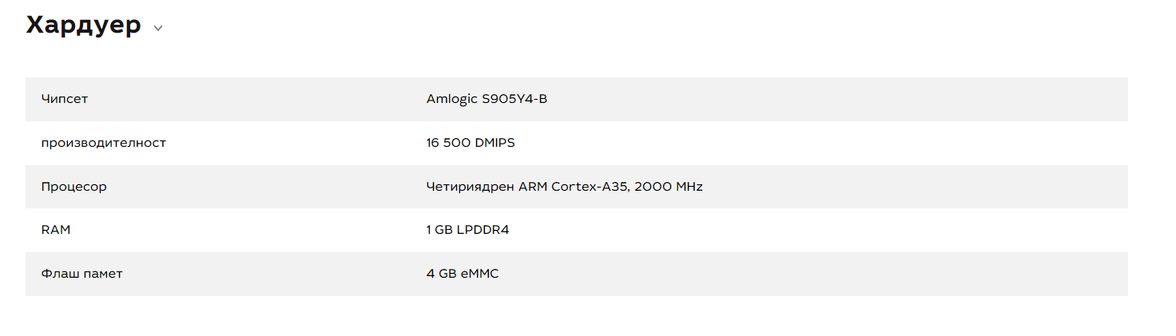Click the LPDDR4 memory type text

(x=483, y=230)
